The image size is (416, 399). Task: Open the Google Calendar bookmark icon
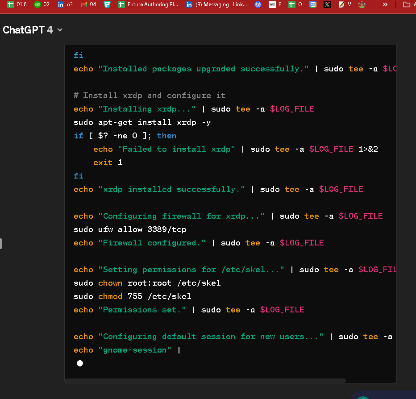313,4
